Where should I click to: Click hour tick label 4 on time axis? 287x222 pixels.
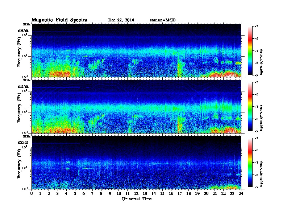click(x=66, y=193)
